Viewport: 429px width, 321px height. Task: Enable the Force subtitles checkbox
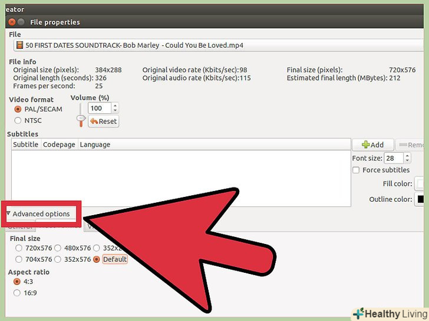pos(356,170)
